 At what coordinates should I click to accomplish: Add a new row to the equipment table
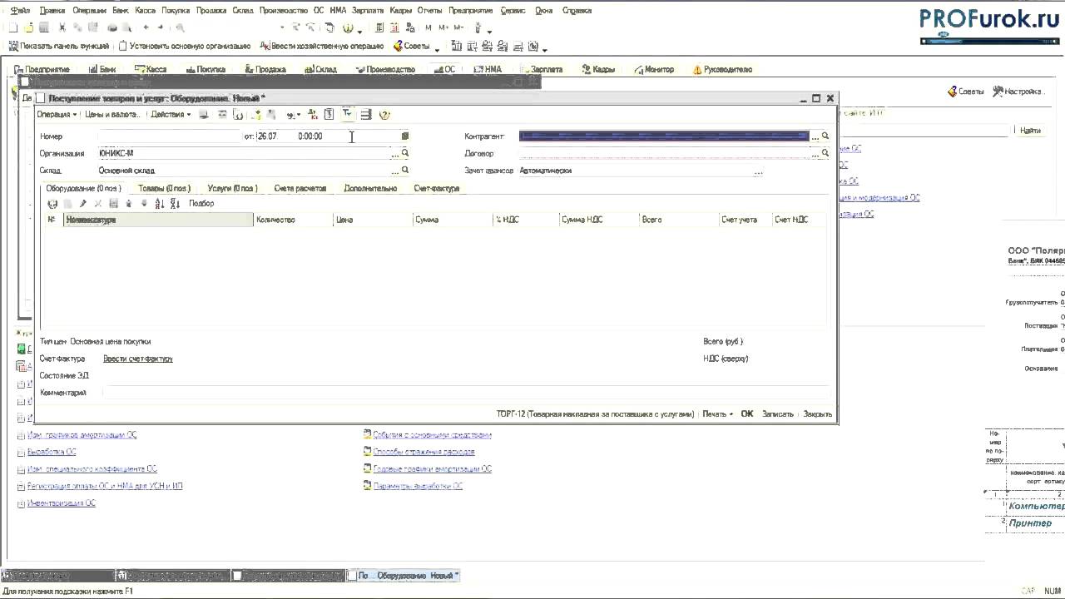(52, 204)
